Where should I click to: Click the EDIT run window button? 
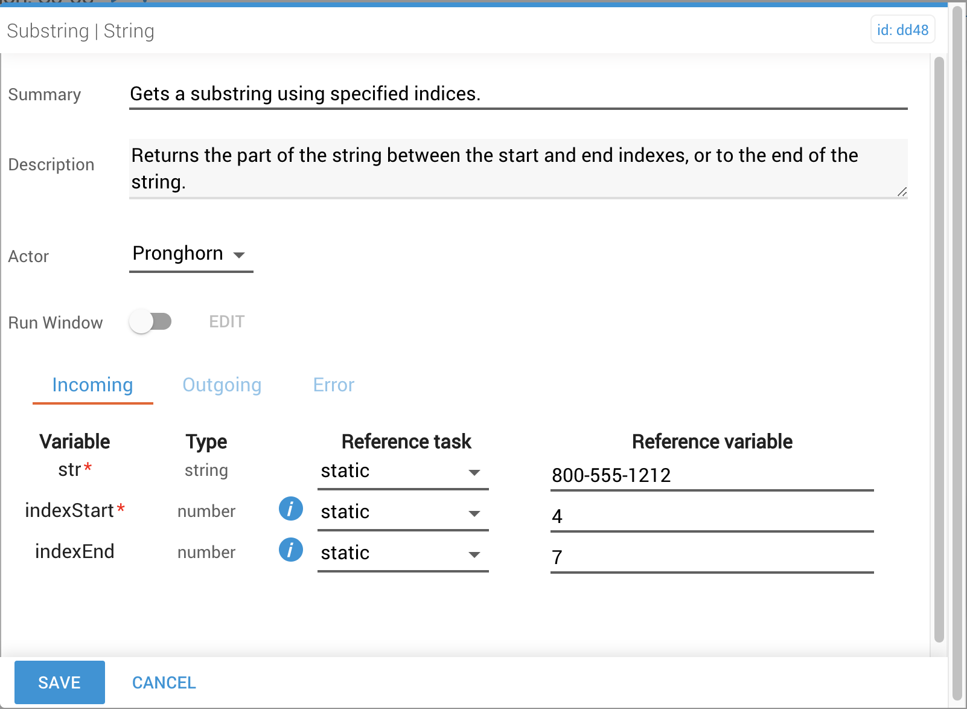tap(227, 322)
